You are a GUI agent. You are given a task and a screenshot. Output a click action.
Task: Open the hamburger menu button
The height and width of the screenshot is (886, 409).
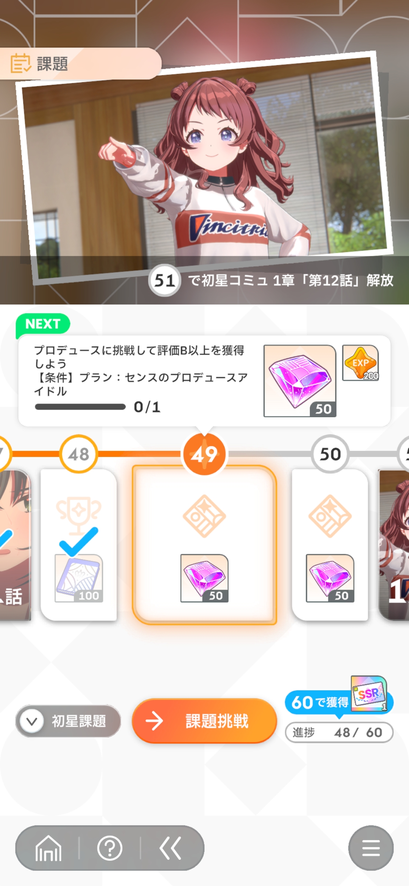(371, 848)
